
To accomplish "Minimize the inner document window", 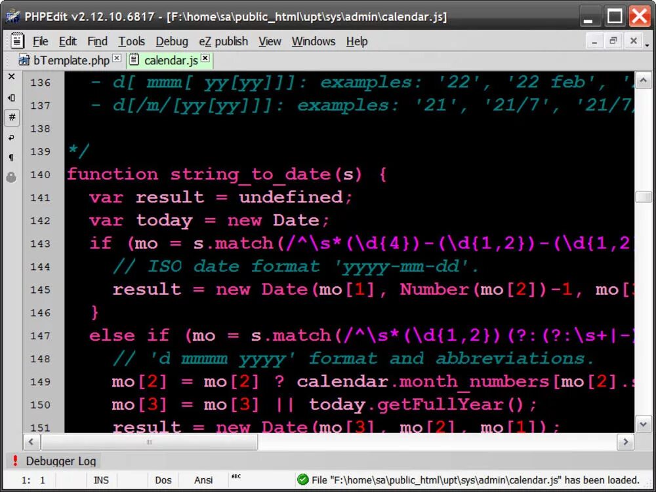I will 594,41.
